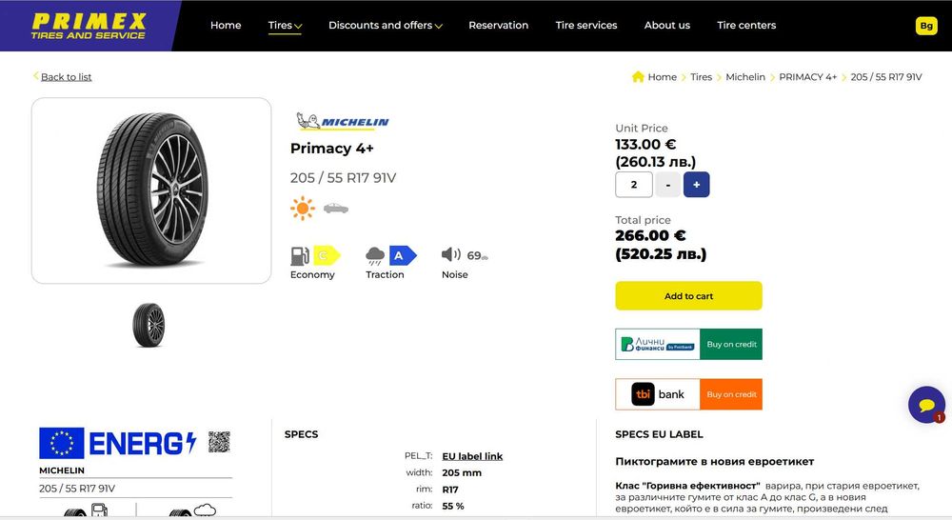Increase quantity with the plus button
952x520 pixels.
click(x=697, y=185)
